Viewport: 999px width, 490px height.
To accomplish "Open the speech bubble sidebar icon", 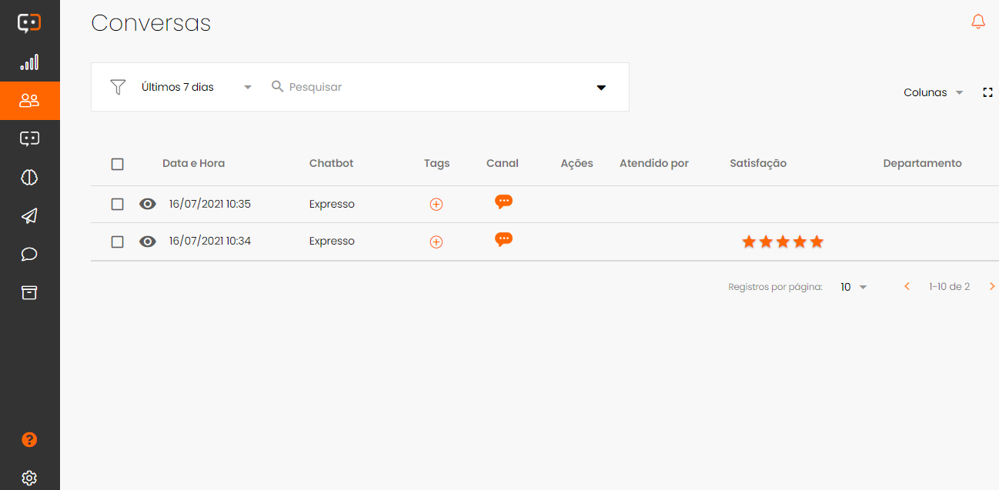I will pos(29,255).
